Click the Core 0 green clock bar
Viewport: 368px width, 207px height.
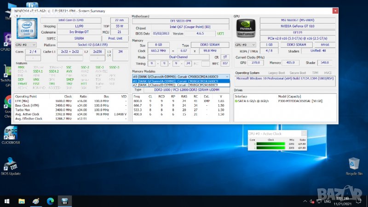[270, 144]
